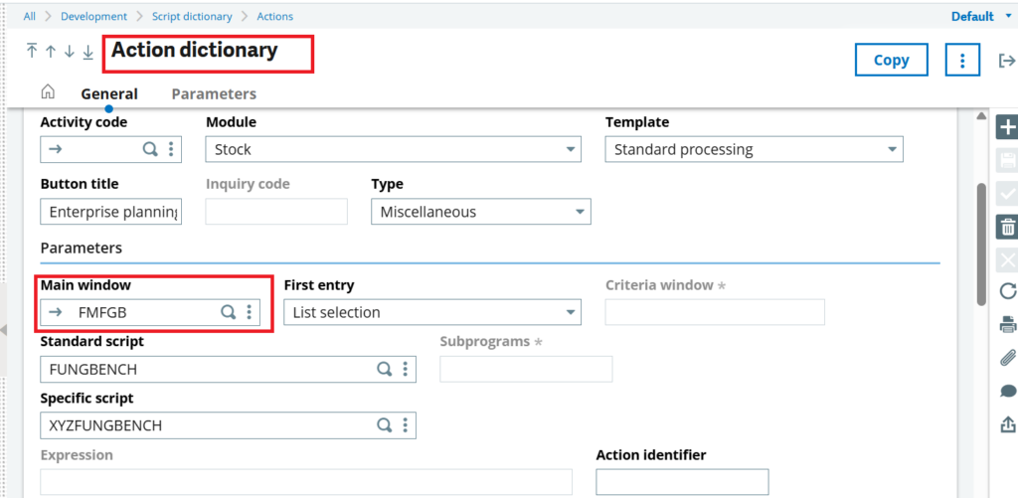The width and height of the screenshot is (1018, 498).
Task: Go to the first record arrow
Action: pyautogui.click(x=32, y=52)
